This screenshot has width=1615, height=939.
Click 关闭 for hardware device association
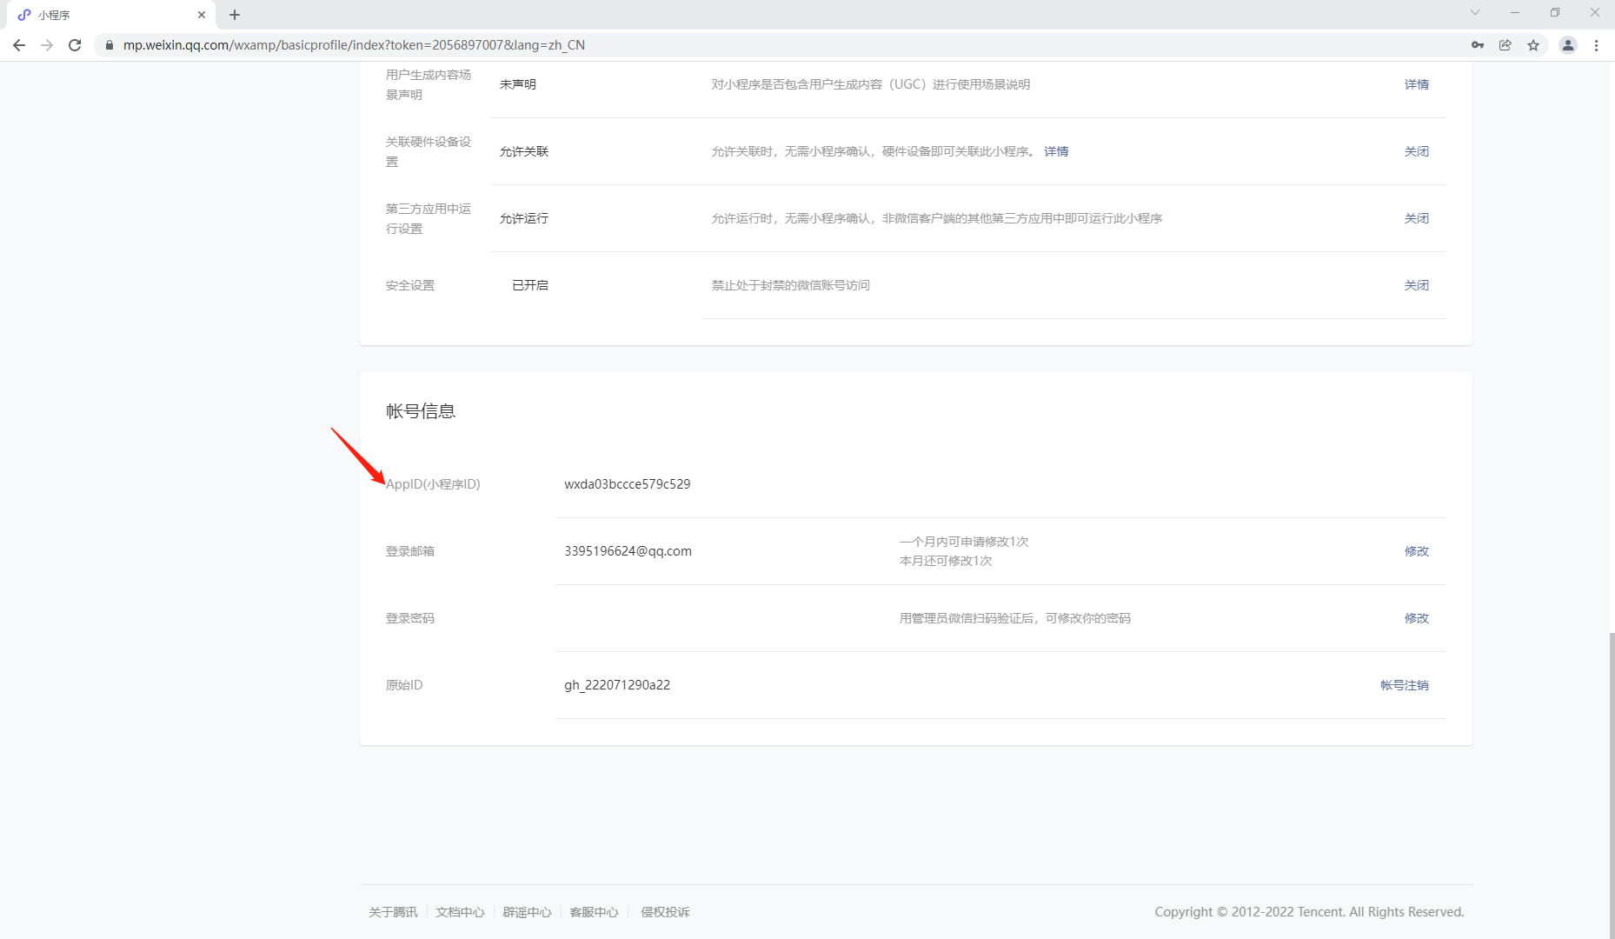[1417, 151]
